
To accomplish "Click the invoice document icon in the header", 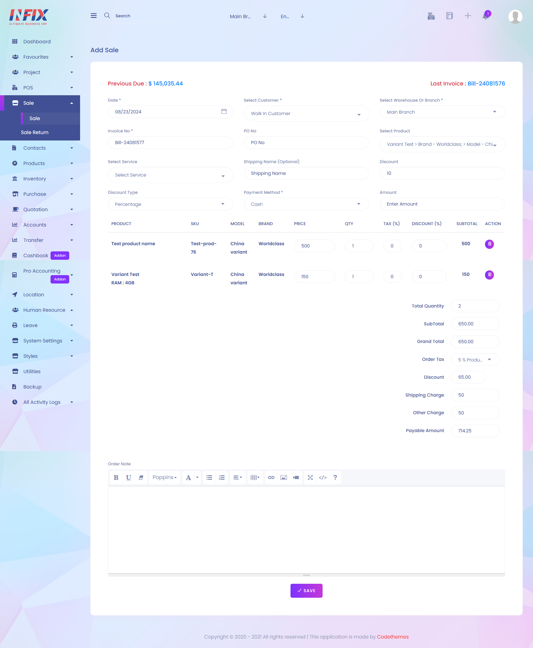I will pos(450,16).
